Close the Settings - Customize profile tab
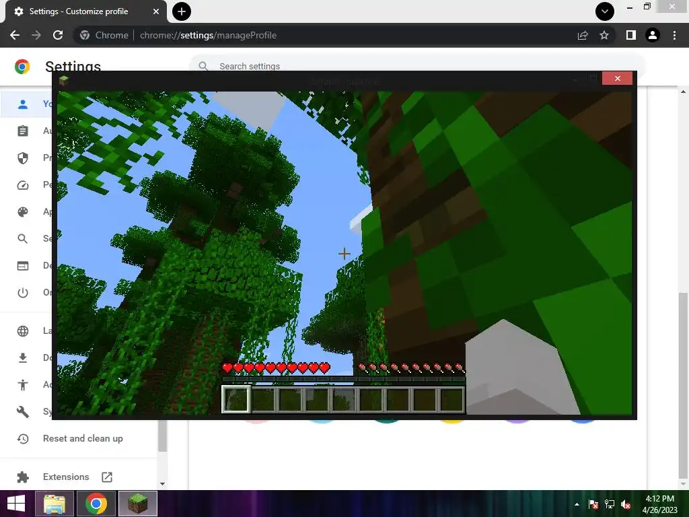Image resolution: width=689 pixels, height=517 pixels. click(156, 11)
